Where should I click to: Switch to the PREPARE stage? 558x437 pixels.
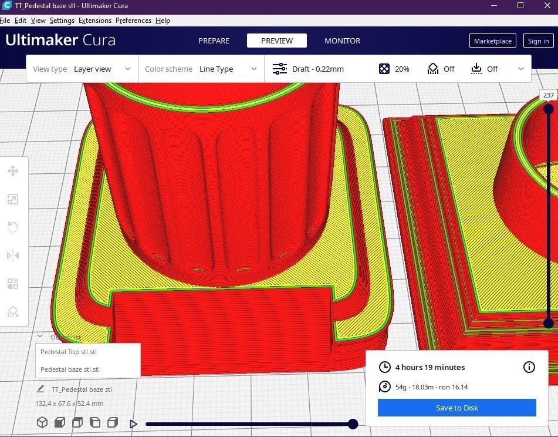pyautogui.click(x=214, y=41)
